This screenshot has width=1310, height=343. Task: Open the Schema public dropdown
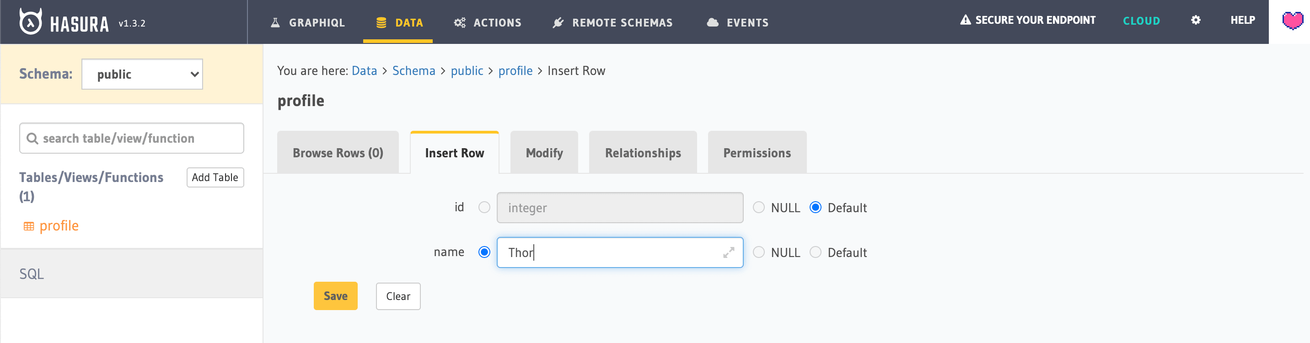[x=142, y=74]
